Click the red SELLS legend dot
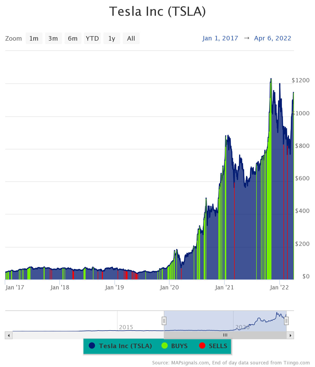The height and width of the screenshot is (367, 315). 202,346
